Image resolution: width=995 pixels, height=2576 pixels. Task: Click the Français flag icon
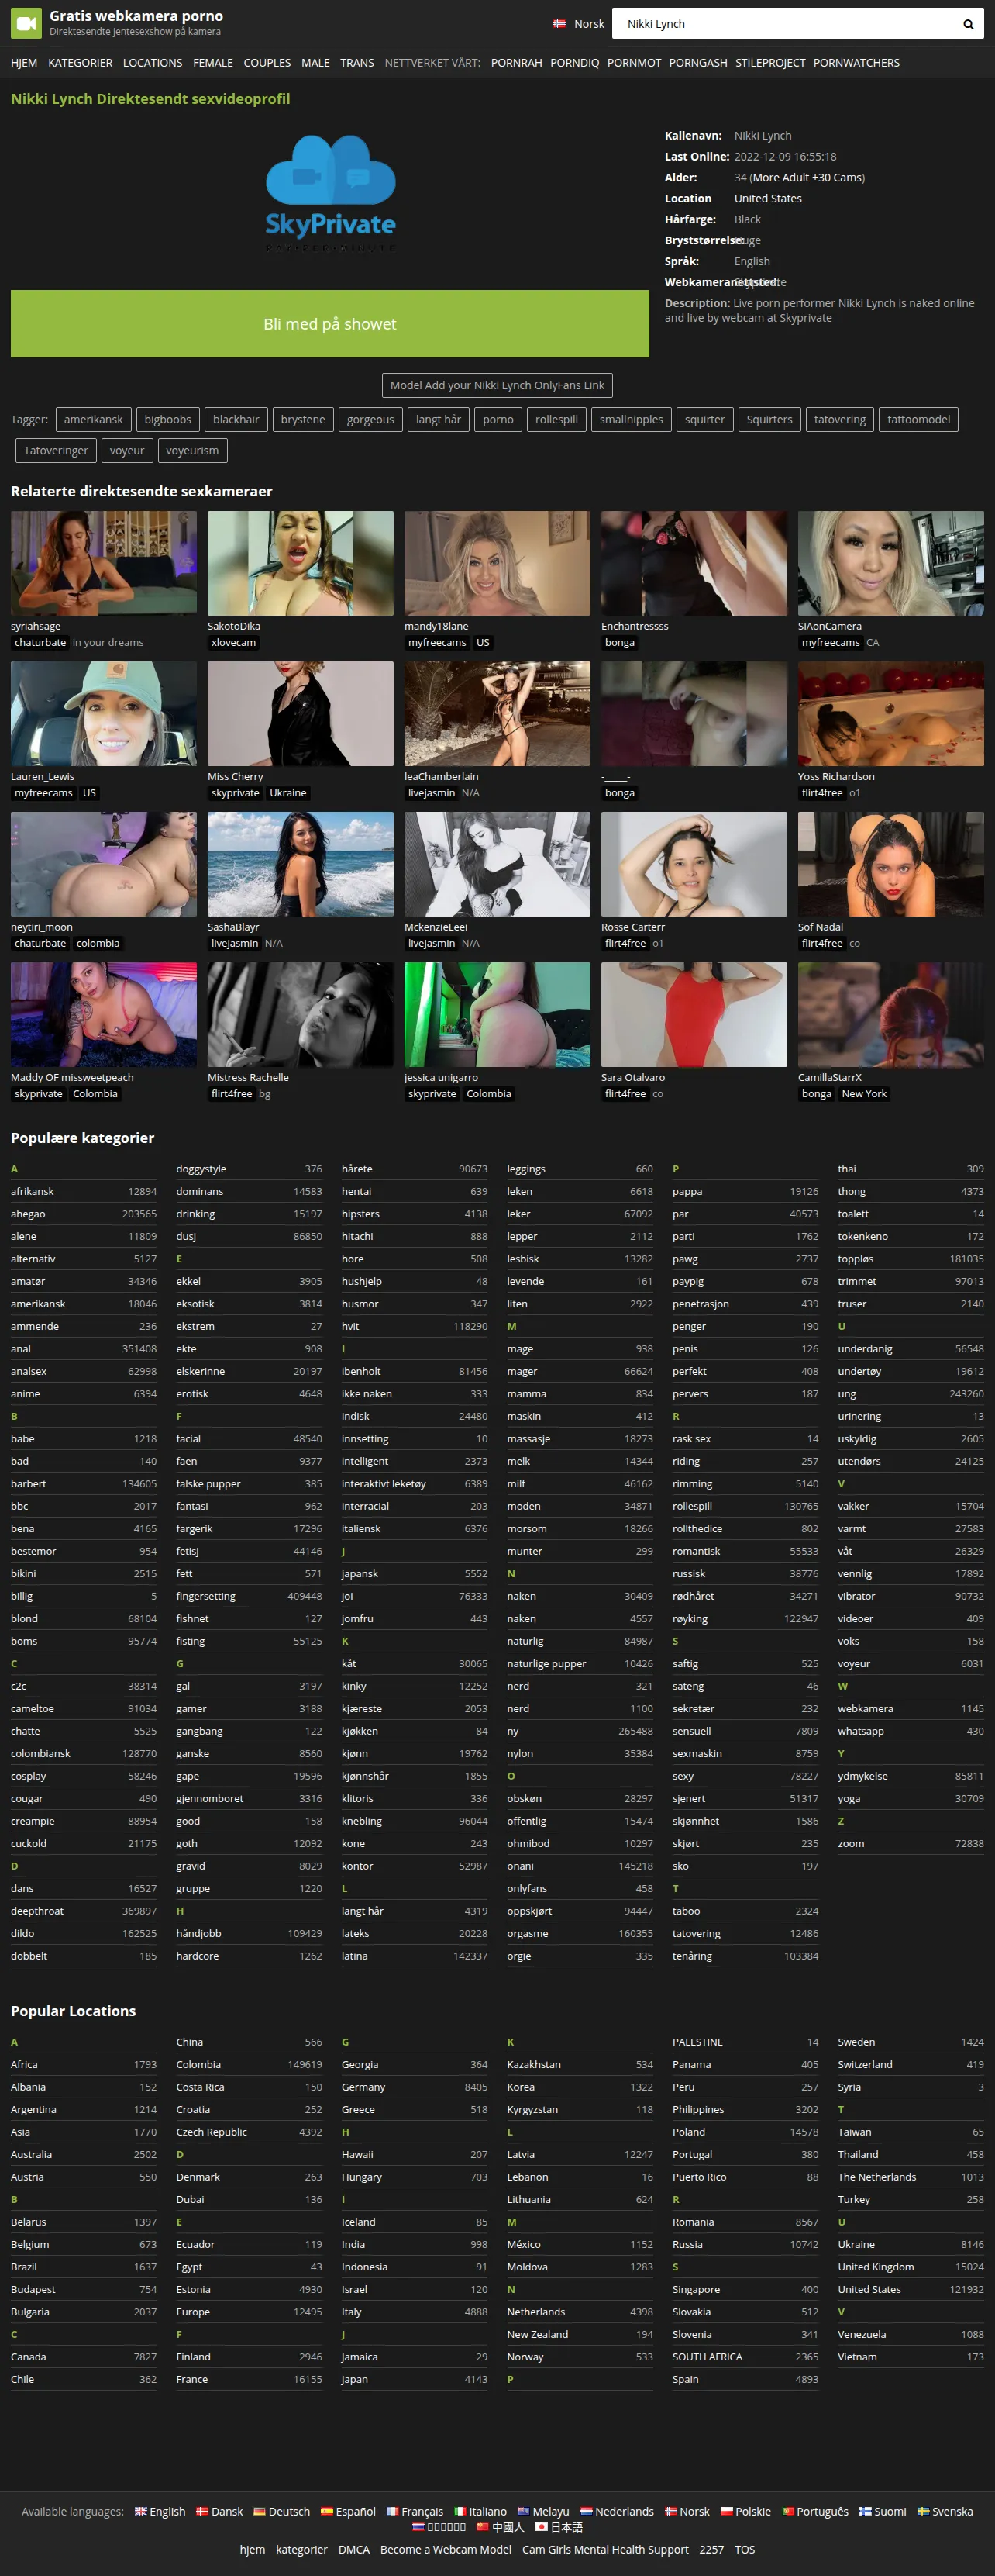[393, 2511]
